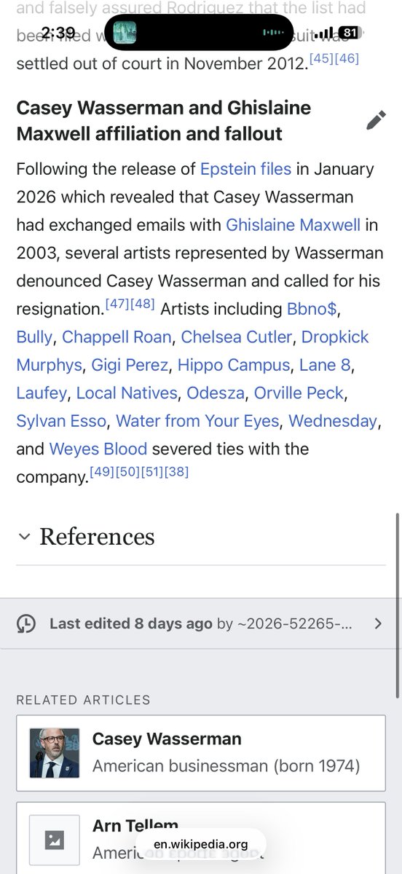
Task: Tap the battery level indicator
Action: pos(349,33)
